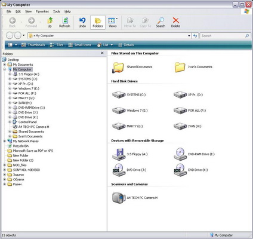Expand Windows 7 (E:) tree node

pyautogui.click(x=10, y=88)
